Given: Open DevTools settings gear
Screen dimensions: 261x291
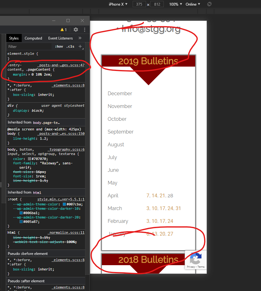Looking at the screenshot, I should point(76,30).
